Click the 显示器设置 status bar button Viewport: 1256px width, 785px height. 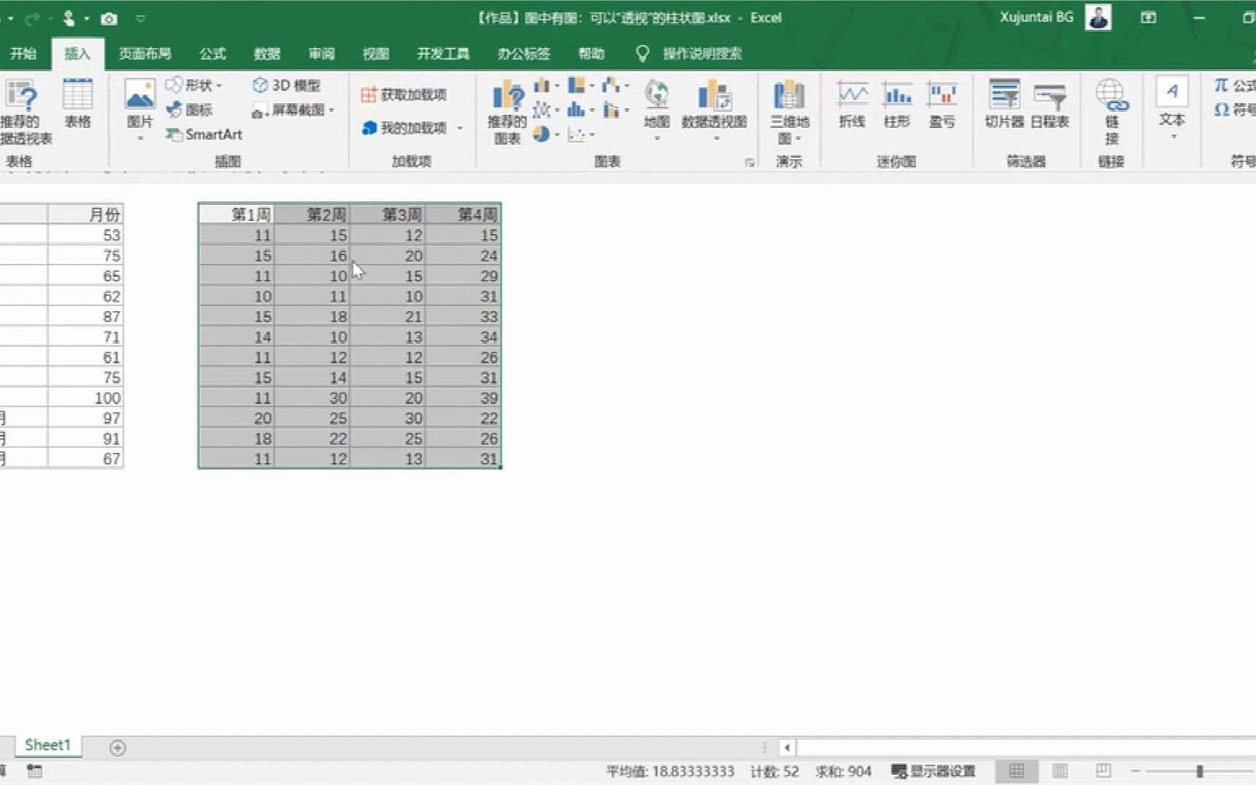933,772
